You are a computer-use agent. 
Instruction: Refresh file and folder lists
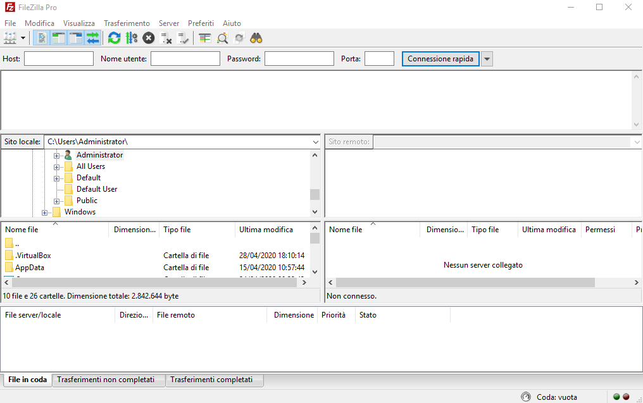(114, 38)
